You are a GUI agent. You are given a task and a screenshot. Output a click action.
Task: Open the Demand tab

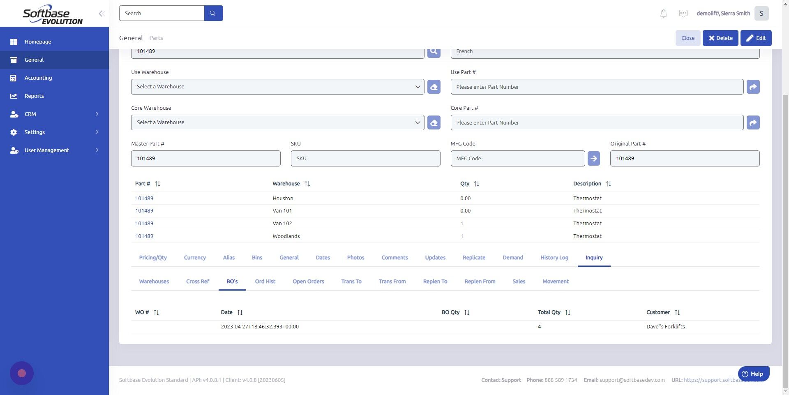point(513,258)
